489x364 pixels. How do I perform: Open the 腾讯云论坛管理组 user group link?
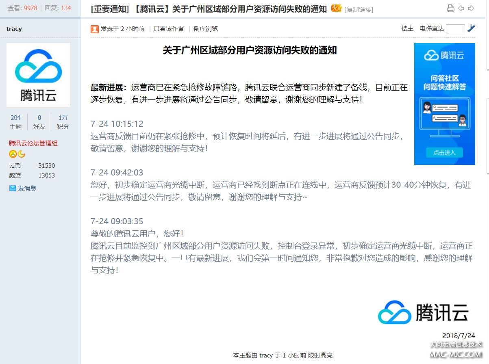click(33, 143)
